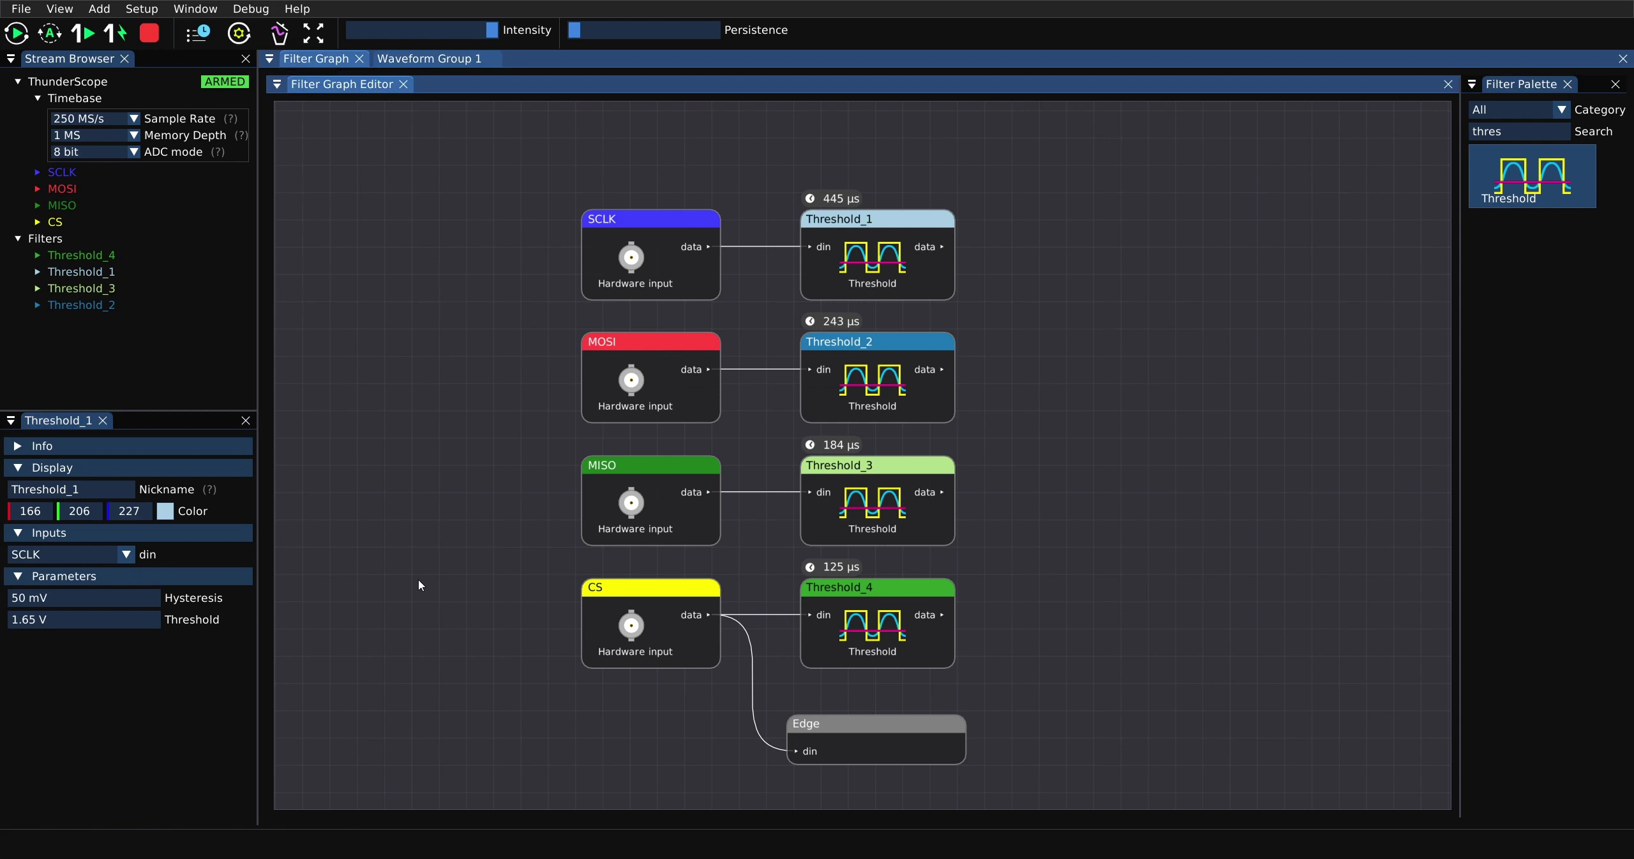1634x859 pixels.
Task: Open the Filter Graph Editor panel menu icon
Action: click(277, 84)
